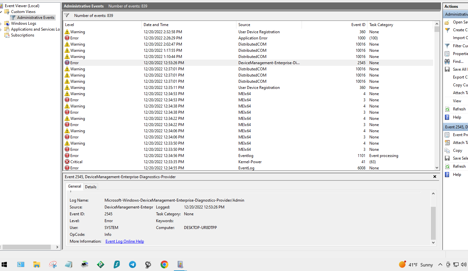Select the EventLog 6008 error row
The height and width of the screenshot is (271, 468).
pos(248,168)
